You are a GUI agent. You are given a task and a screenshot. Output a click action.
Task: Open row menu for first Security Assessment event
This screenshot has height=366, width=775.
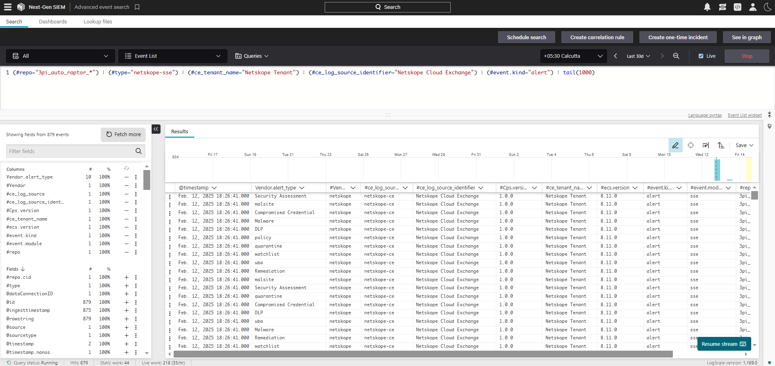coord(170,197)
